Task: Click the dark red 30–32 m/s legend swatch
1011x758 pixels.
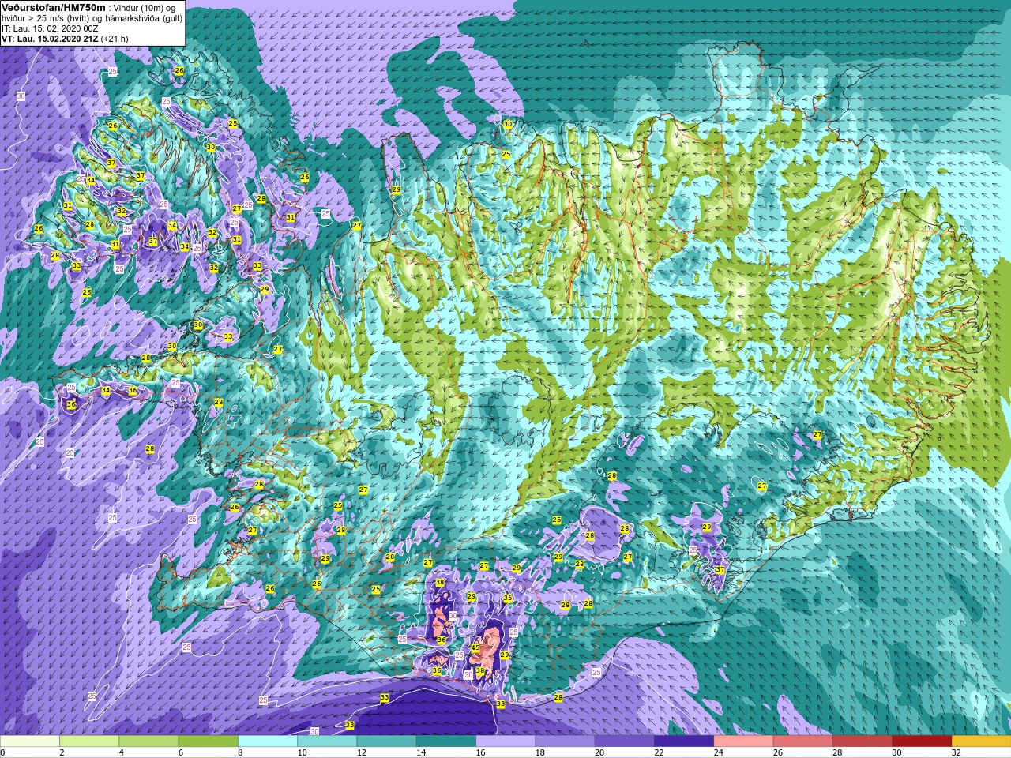Action: [923, 741]
